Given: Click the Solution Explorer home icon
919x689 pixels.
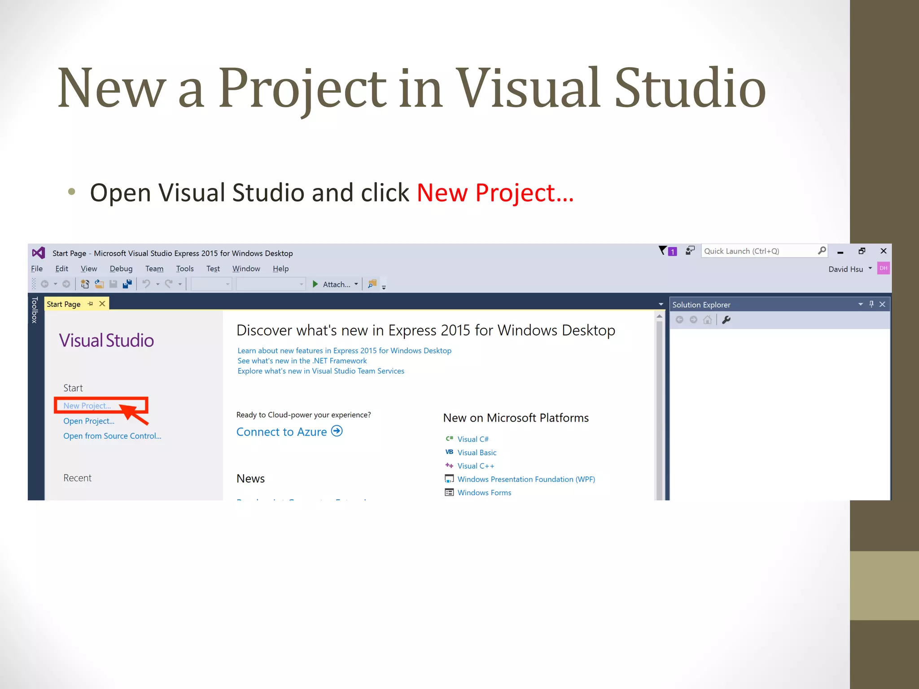Looking at the screenshot, I should (x=708, y=320).
